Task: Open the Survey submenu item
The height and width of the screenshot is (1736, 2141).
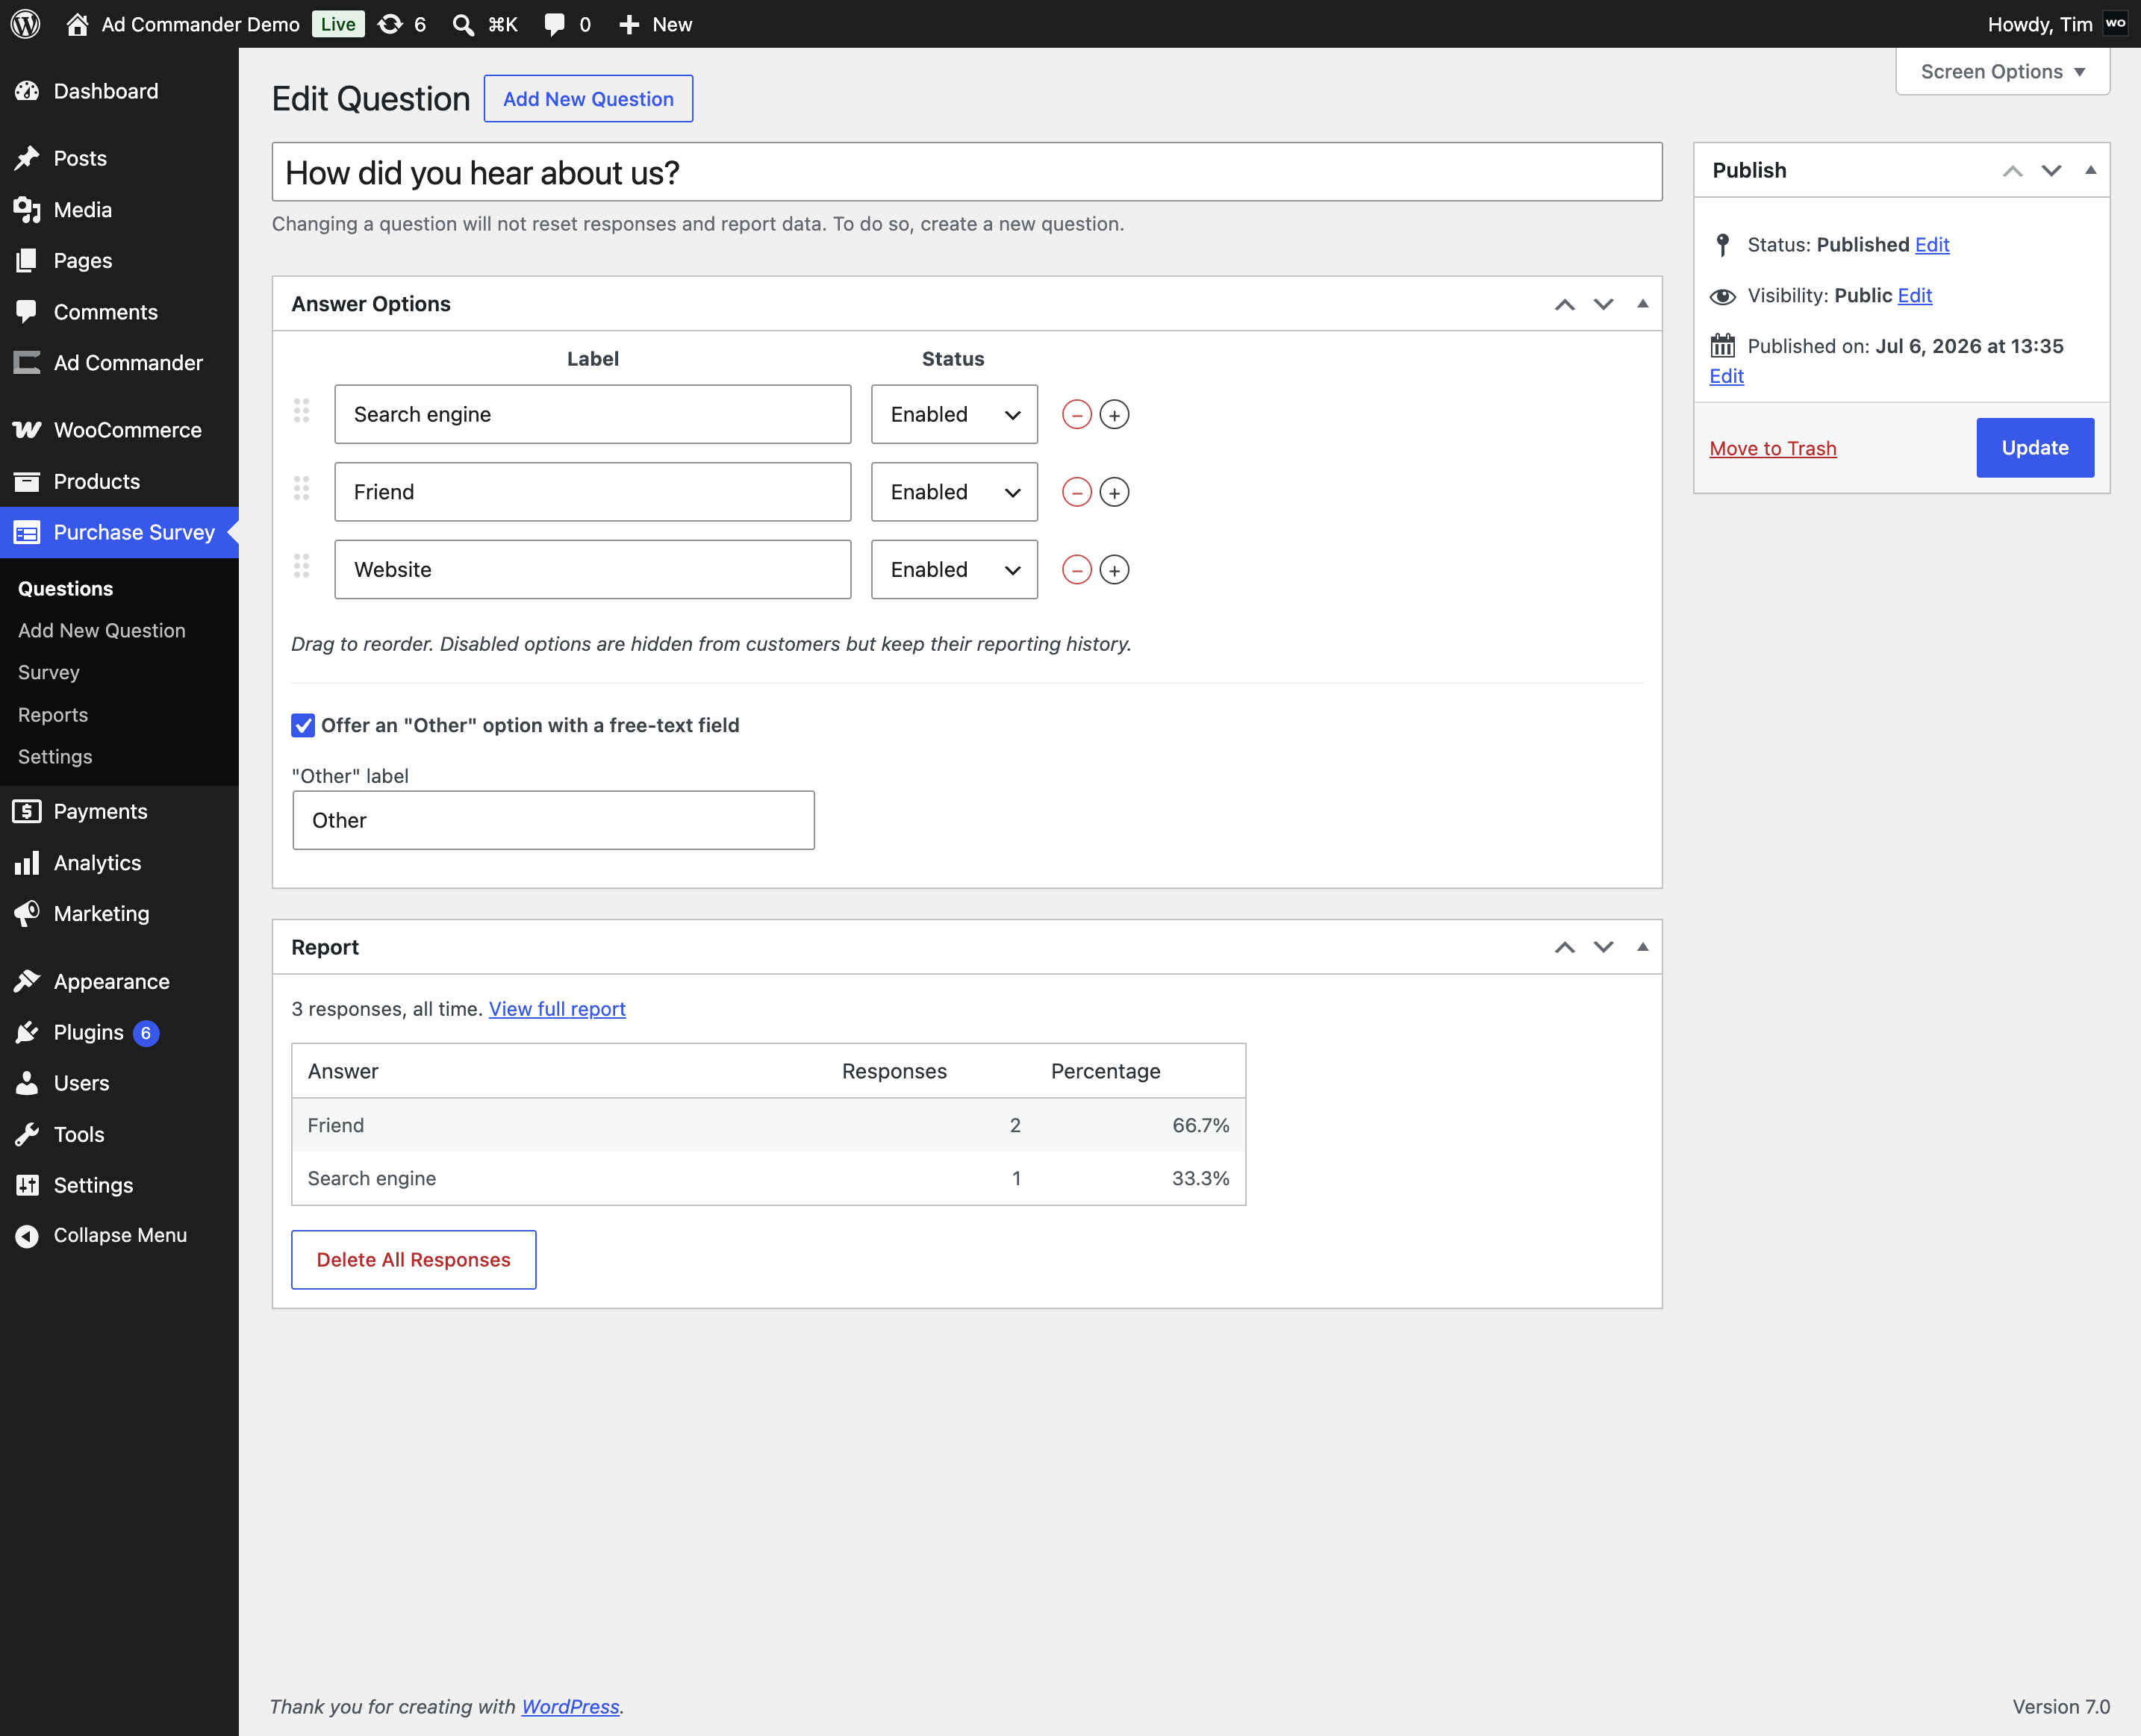Action: coord(48,672)
